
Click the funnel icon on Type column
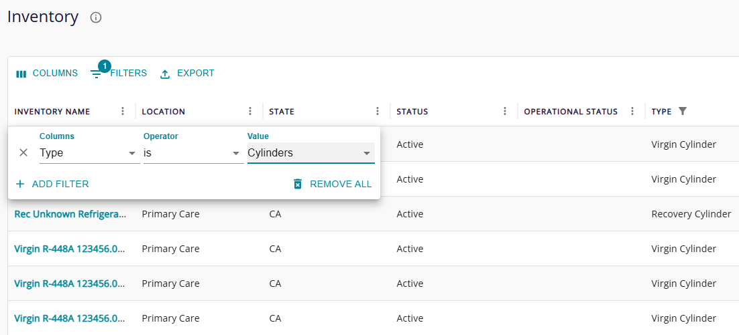(x=683, y=112)
